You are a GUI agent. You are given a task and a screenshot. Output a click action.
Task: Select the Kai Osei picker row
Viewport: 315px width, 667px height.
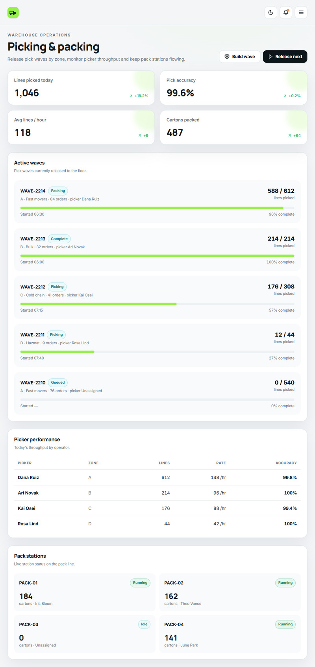point(157,508)
